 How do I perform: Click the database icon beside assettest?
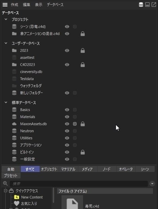(14, 58)
